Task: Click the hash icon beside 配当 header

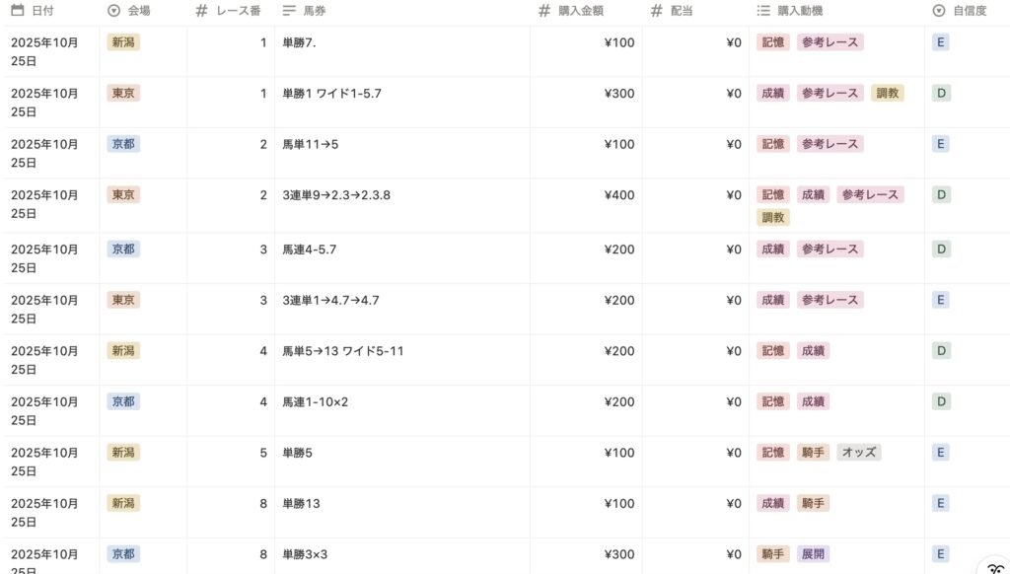Action: pyautogui.click(x=656, y=11)
